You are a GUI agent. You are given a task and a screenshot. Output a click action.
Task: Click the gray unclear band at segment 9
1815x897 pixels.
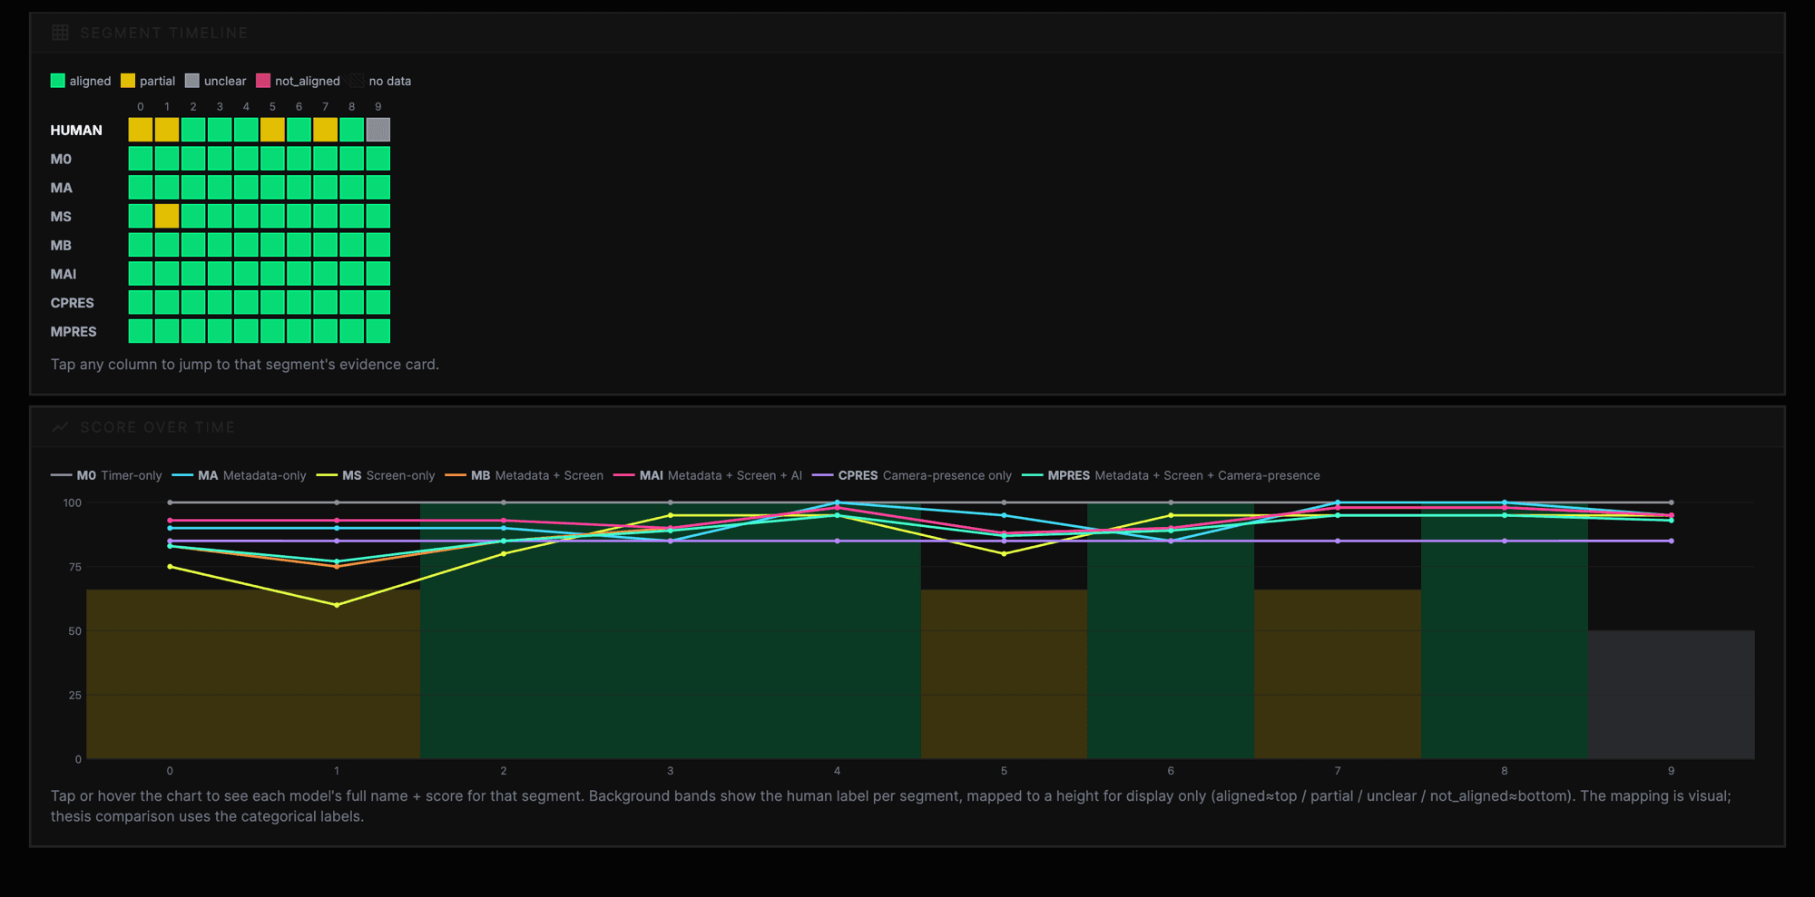(x=1672, y=695)
